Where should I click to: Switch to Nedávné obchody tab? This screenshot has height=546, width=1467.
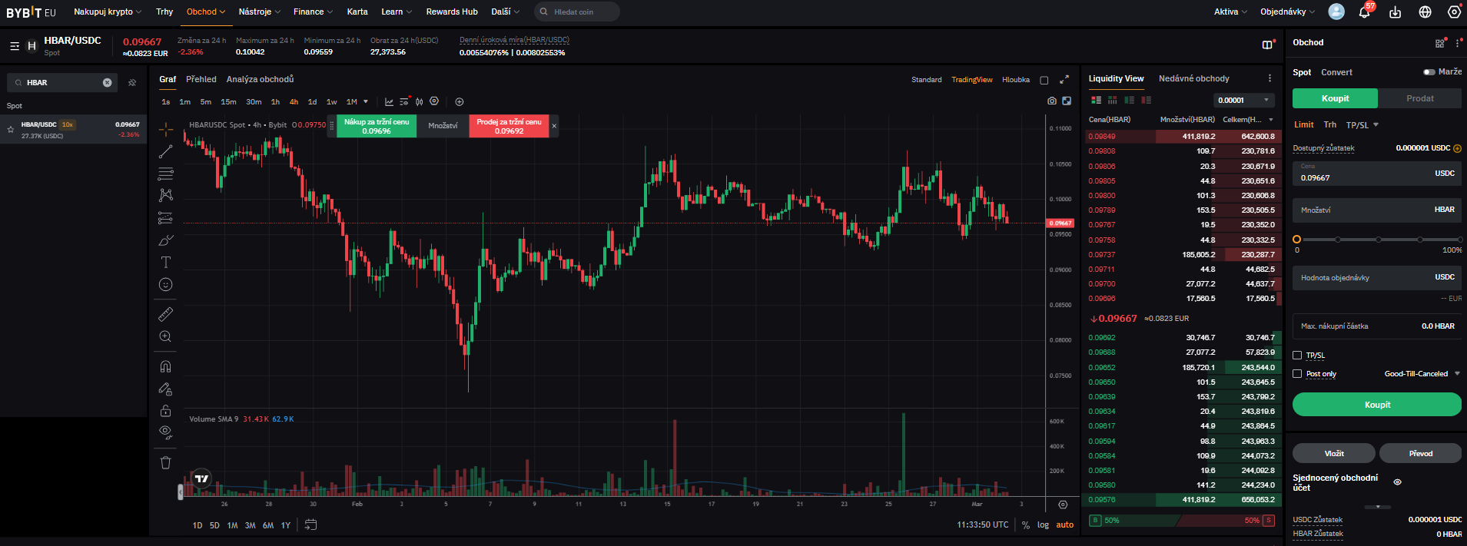(1193, 78)
